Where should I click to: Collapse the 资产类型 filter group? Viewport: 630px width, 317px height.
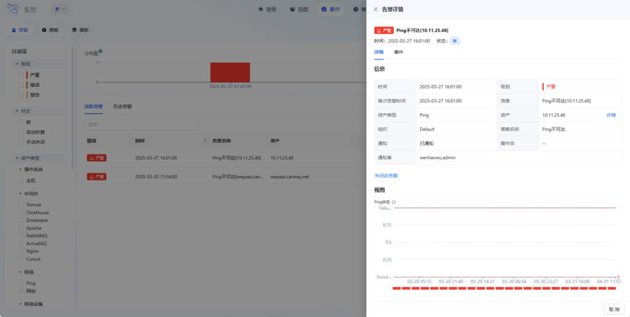tap(17, 158)
